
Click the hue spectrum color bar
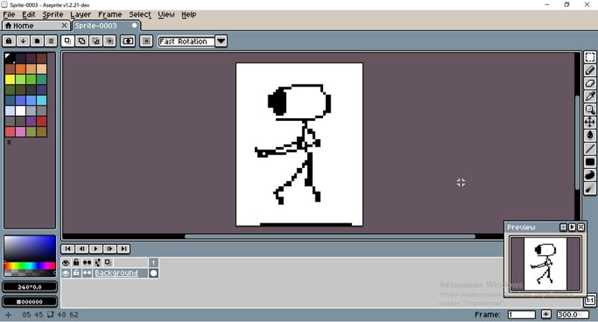coord(30,265)
